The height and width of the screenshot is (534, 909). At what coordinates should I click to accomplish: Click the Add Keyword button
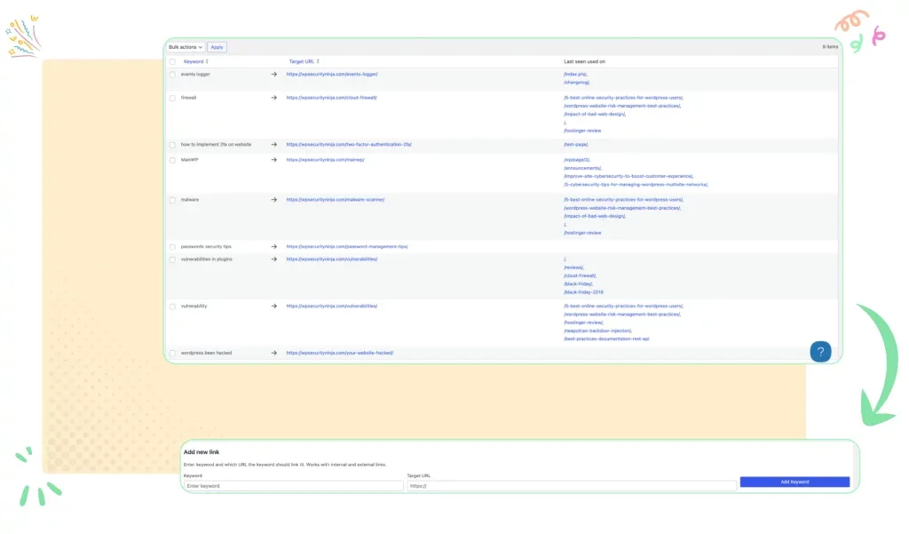point(794,482)
